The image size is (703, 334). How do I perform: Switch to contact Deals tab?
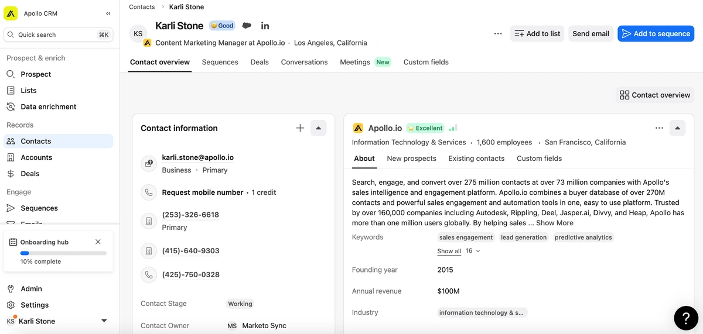[260, 62]
